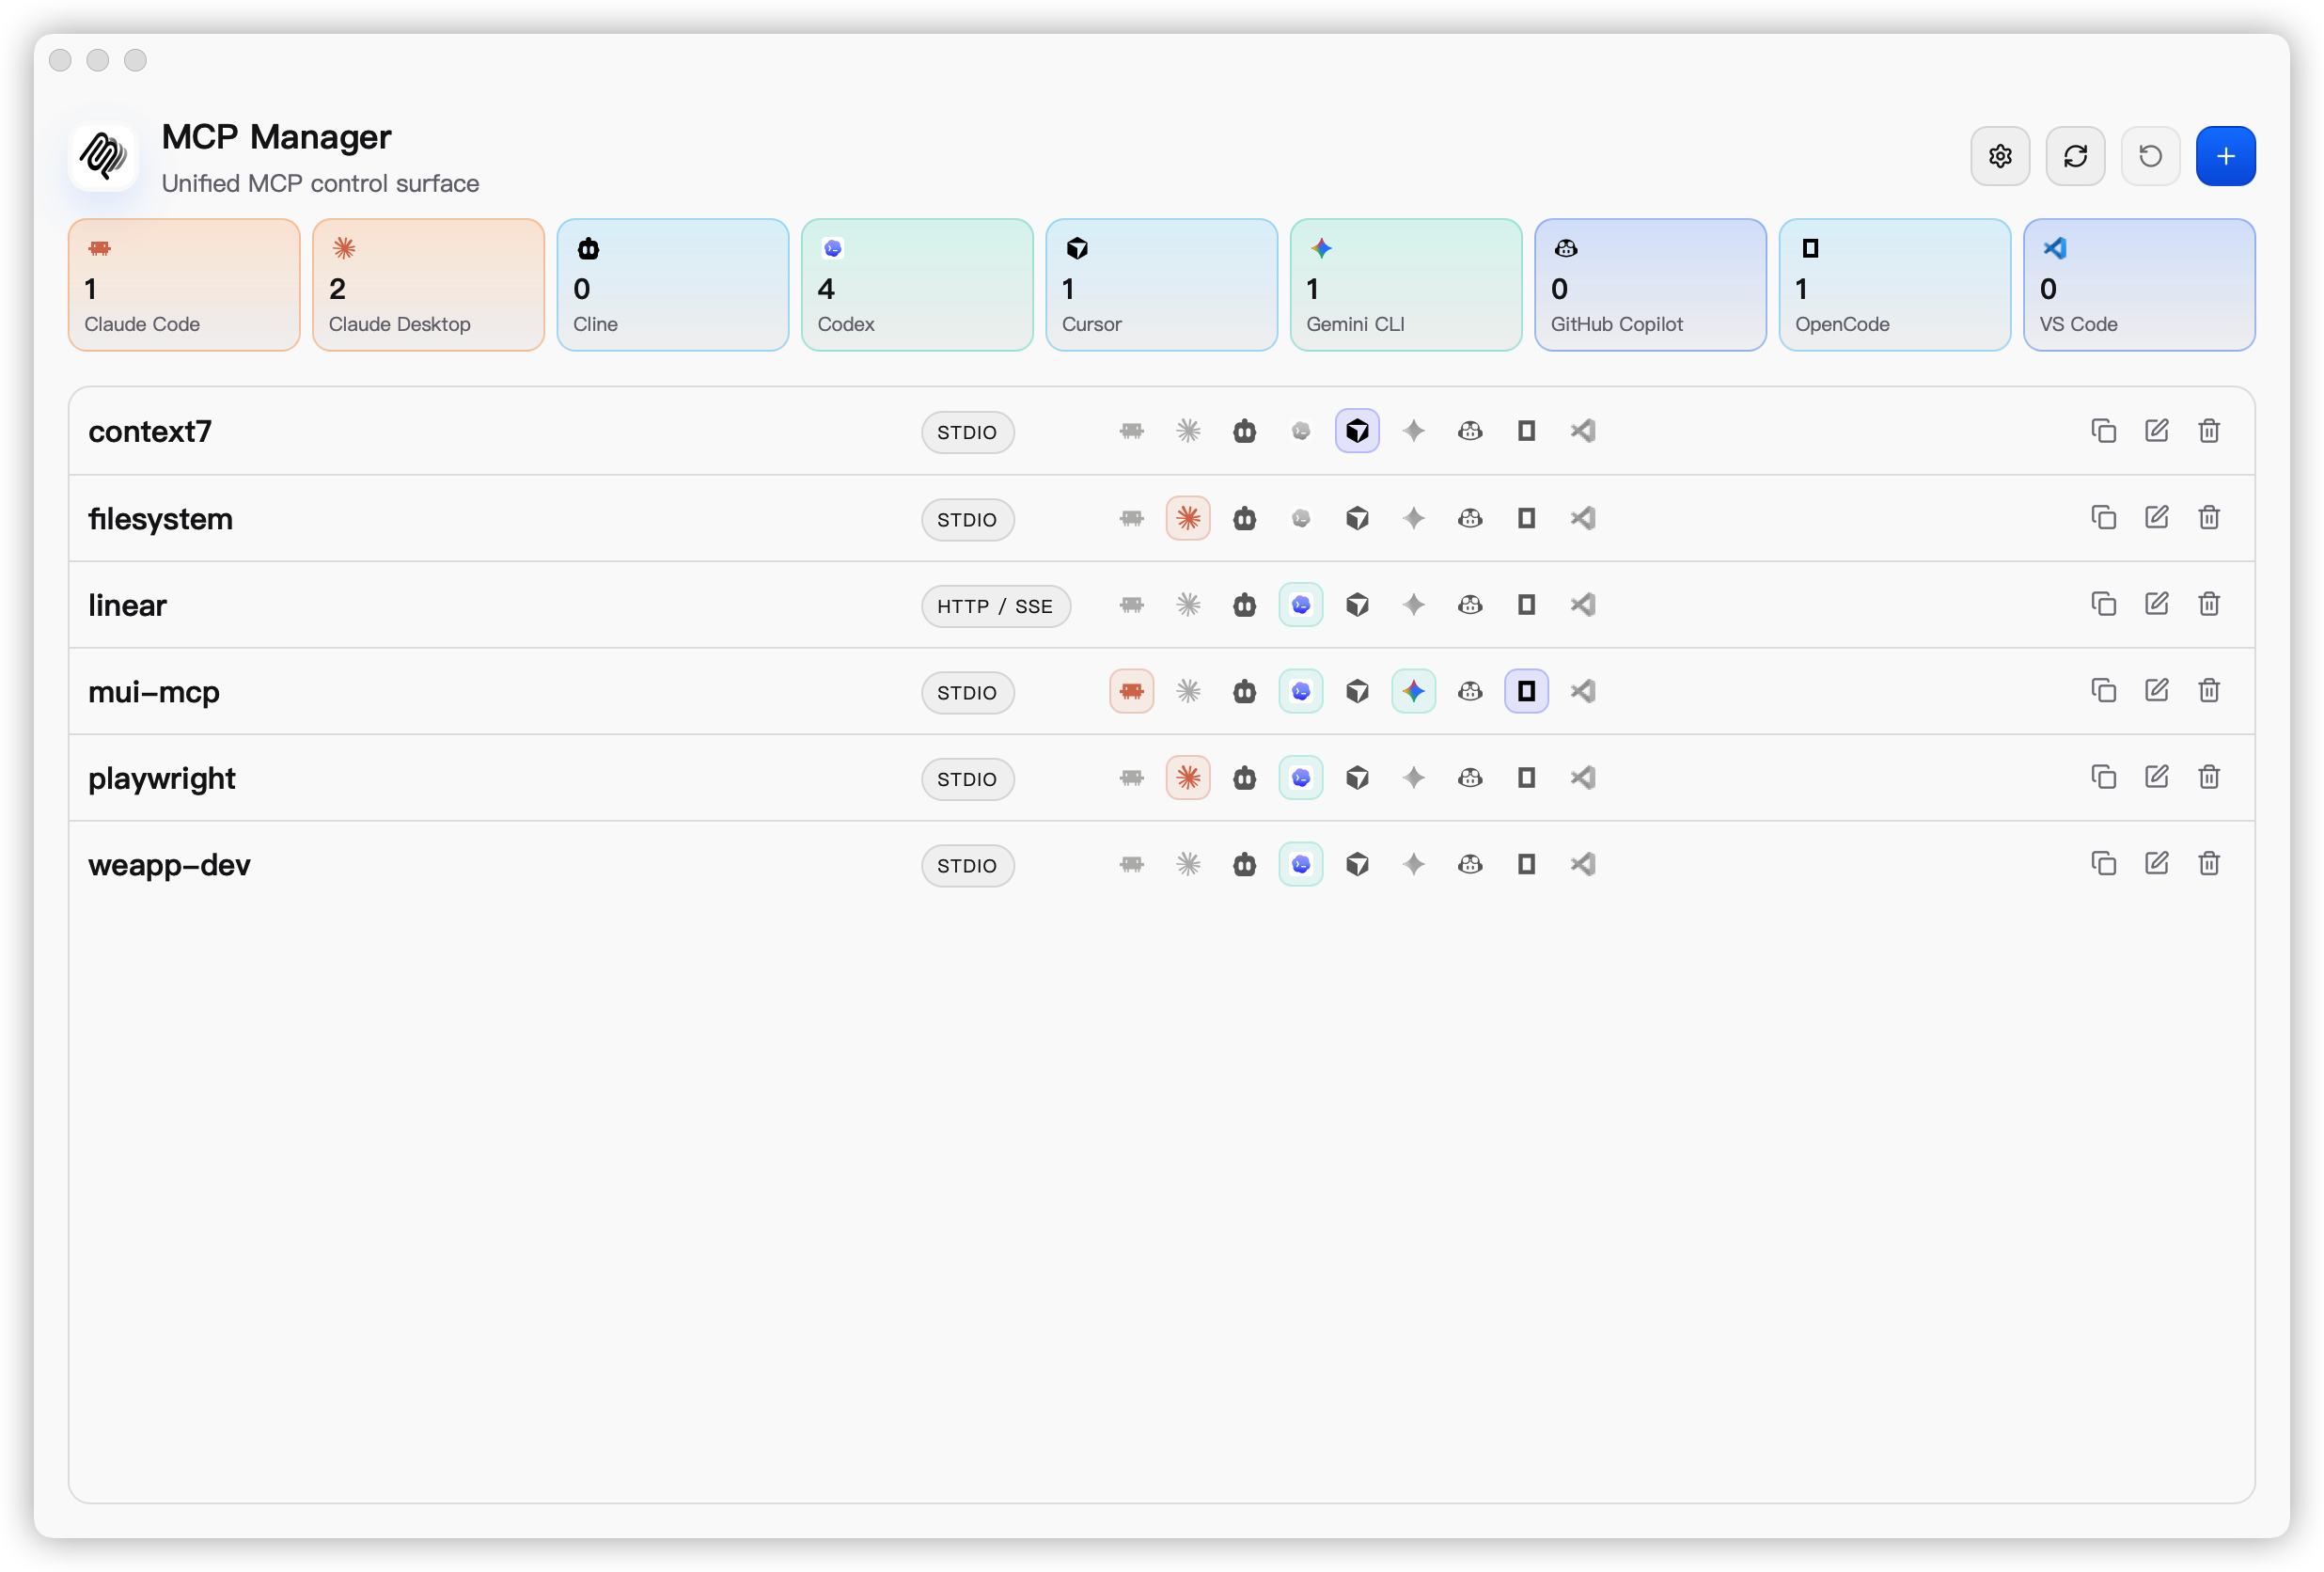The height and width of the screenshot is (1572, 2324).
Task: Edit the filesystem server
Action: pyautogui.click(x=2157, y=518)
